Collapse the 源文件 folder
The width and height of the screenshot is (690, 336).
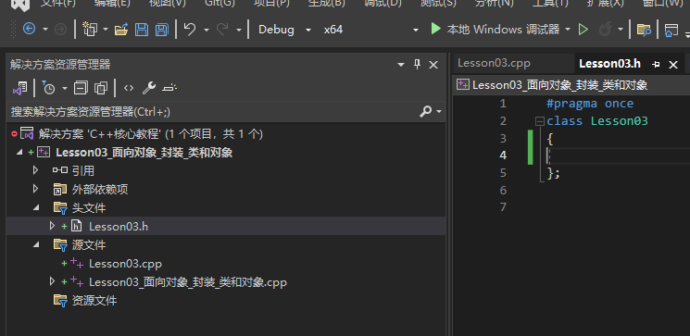click(36, 244)
